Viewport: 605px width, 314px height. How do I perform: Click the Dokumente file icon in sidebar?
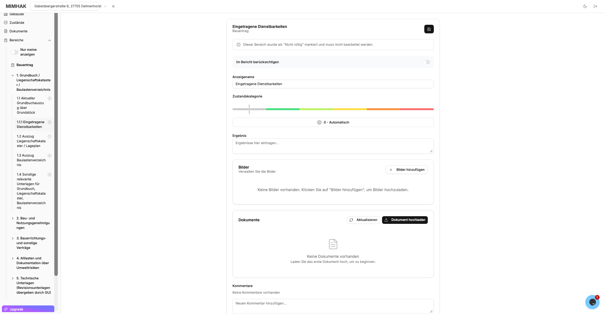(x=6, y=31)
